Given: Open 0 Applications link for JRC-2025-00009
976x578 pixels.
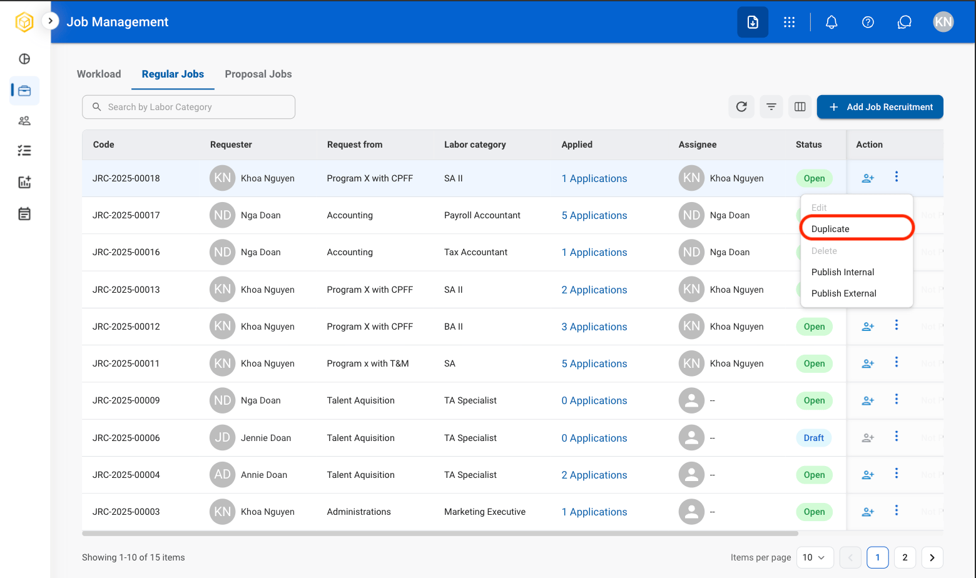Looking at the screenshot, I should [x=594, y=400].
